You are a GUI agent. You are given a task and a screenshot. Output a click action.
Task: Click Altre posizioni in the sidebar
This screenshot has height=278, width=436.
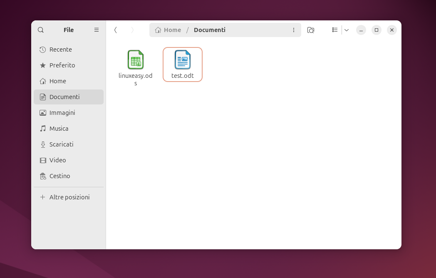coord(69,197)
